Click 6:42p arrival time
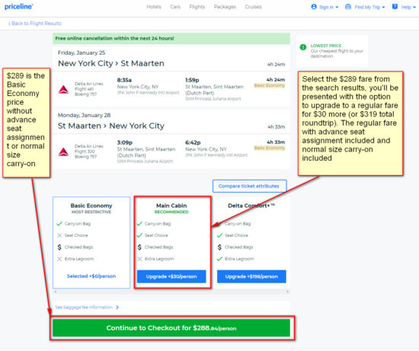419x351 pixels. click(193, 142)
